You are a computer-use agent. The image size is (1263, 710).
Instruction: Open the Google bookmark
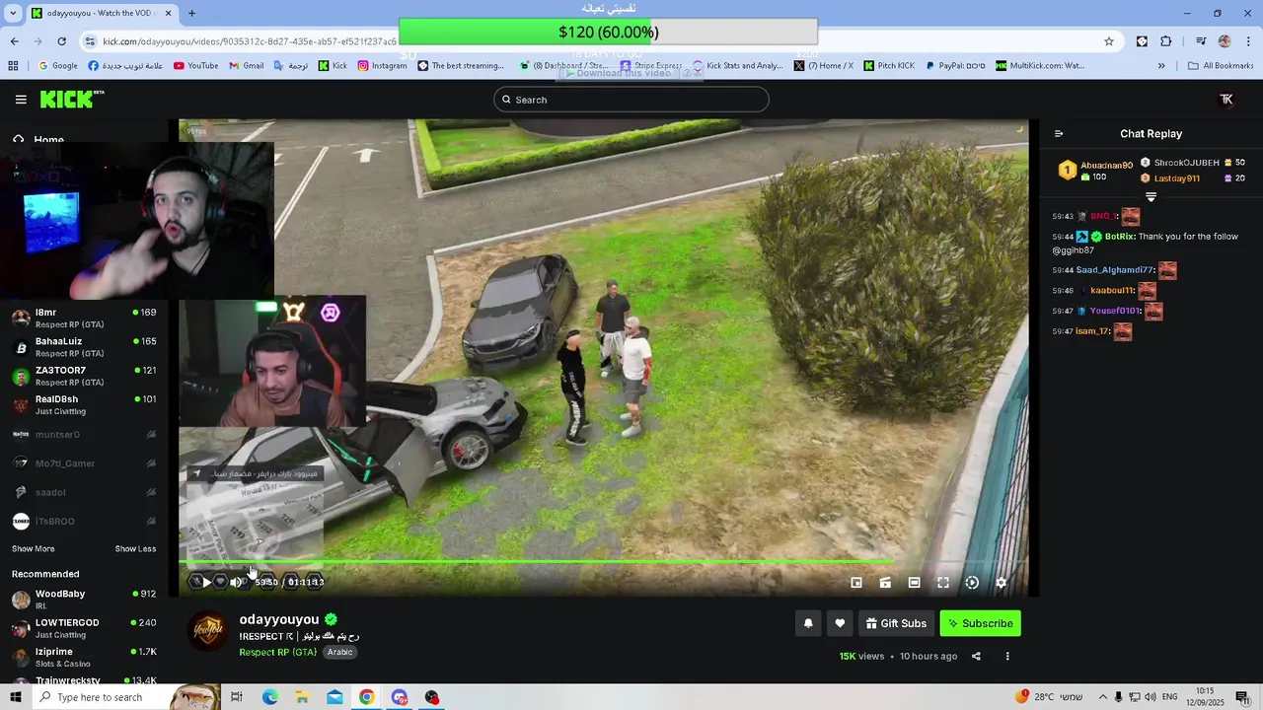point(57,66)
